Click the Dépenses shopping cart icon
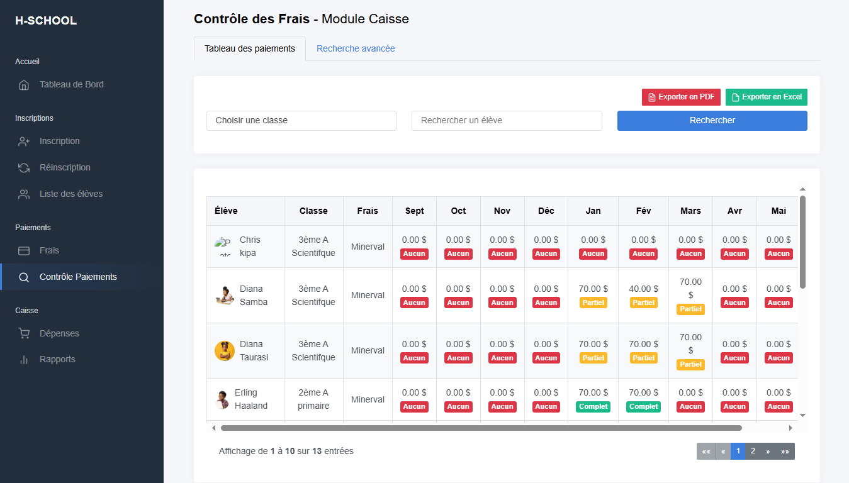Image resolution: width=849 pixels, height=483 pixels. (x=24, y=334)
